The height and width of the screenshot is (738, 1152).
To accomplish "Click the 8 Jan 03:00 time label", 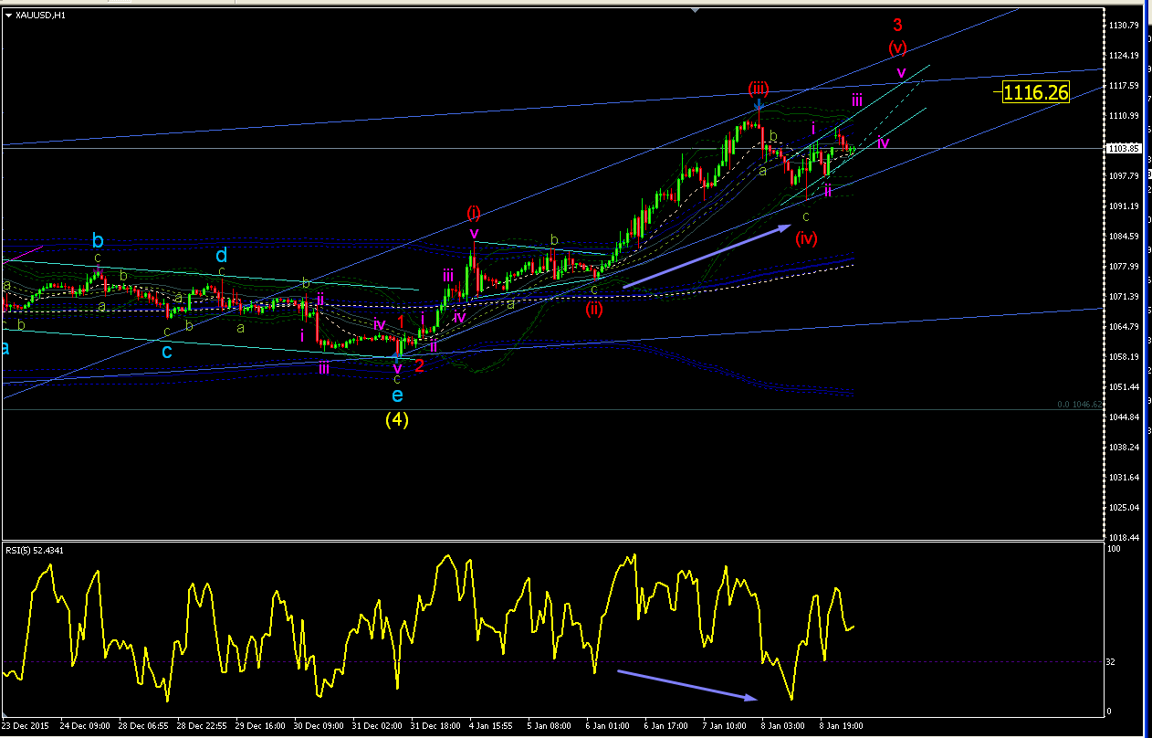I will [x=784, y=726].
